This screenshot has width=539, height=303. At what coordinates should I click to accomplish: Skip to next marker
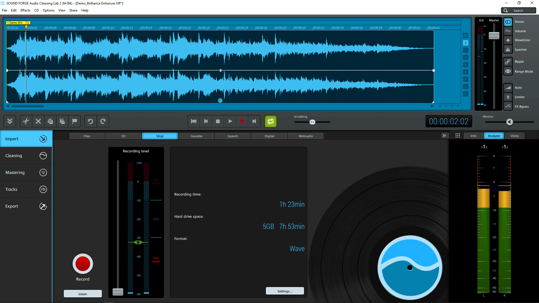pyautogui.click(x=254, y=121)
